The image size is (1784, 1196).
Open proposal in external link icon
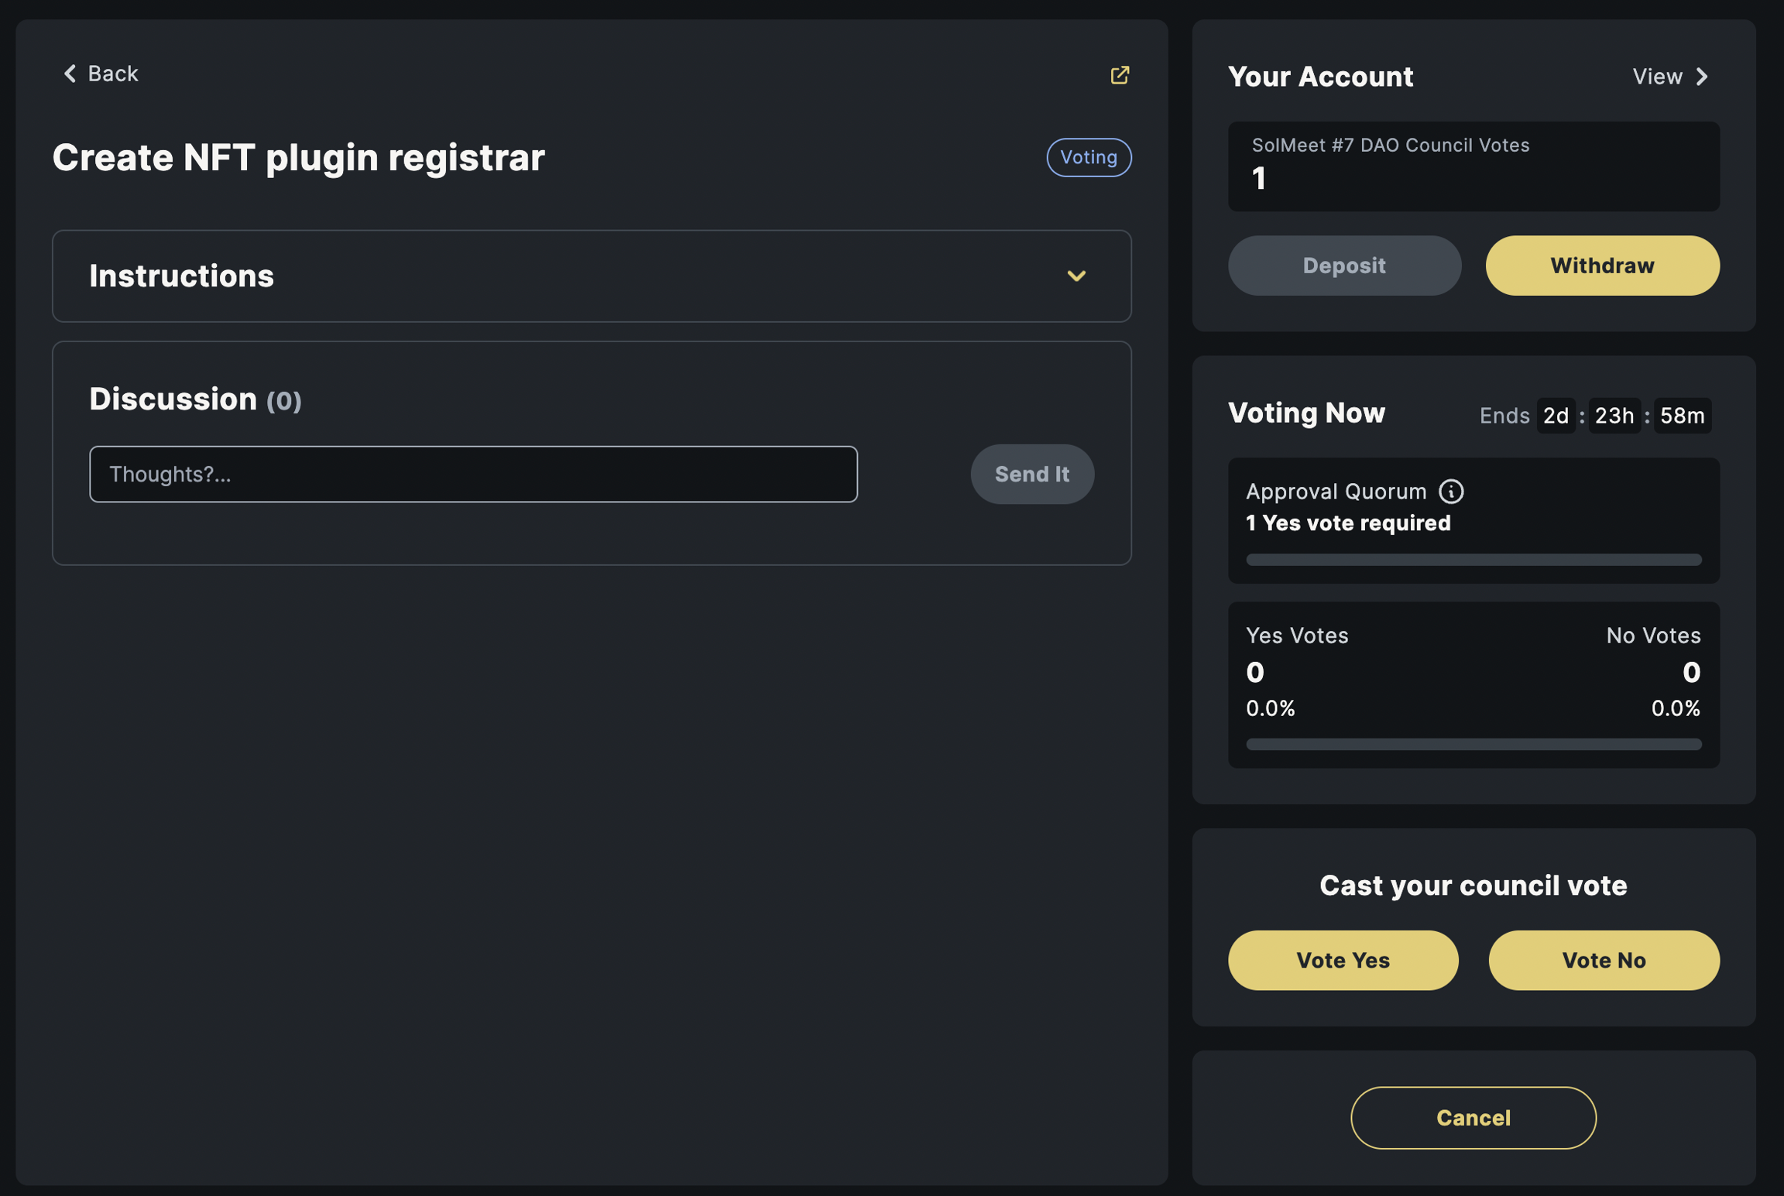click(1120, 75)
